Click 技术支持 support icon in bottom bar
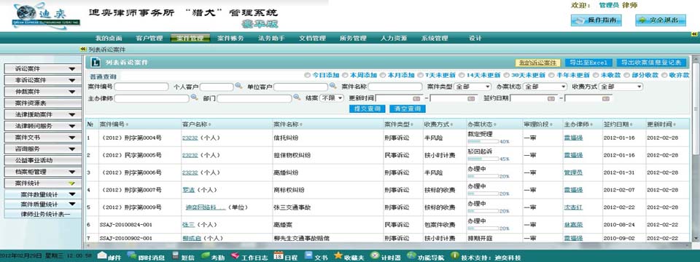This screenshot has height=262, width=700. click(454, 256)
